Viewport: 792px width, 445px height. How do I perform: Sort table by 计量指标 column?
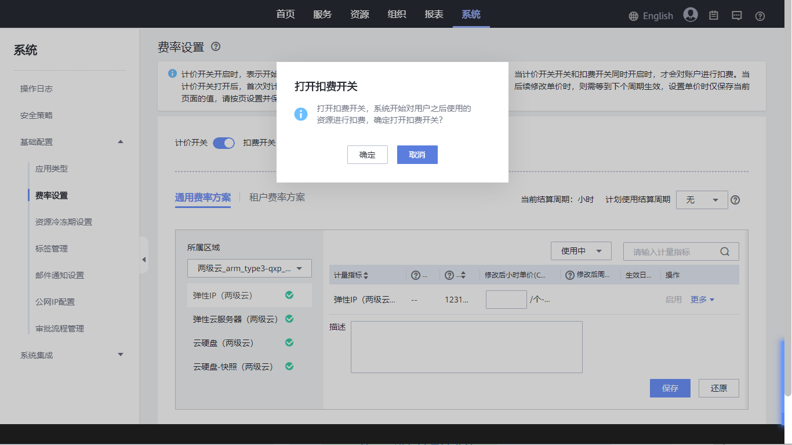click(366, 275)
